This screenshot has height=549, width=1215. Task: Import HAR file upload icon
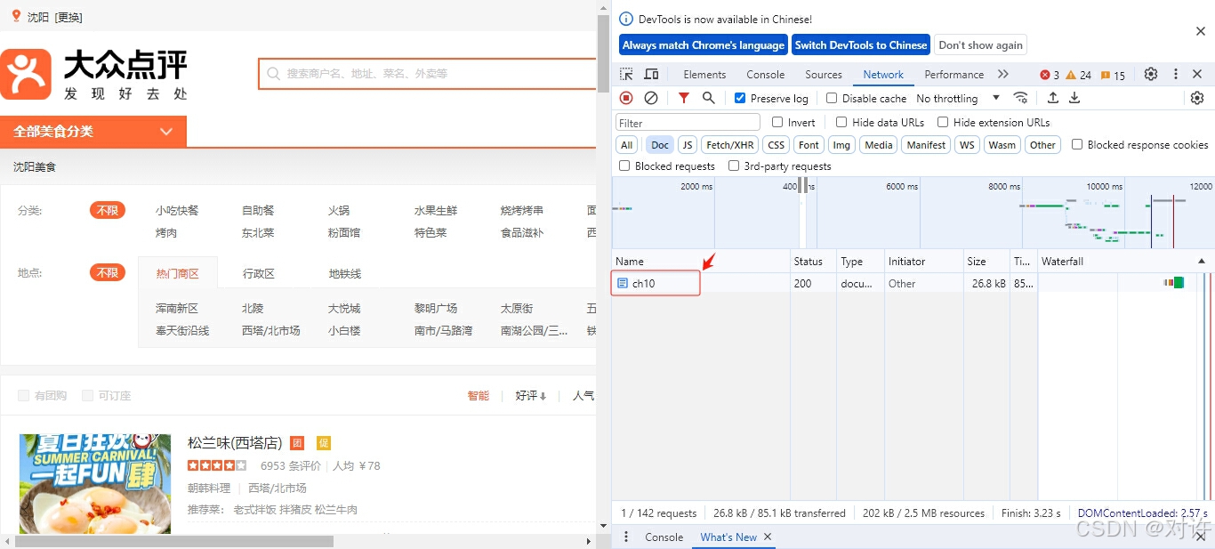coord(1053,98)
